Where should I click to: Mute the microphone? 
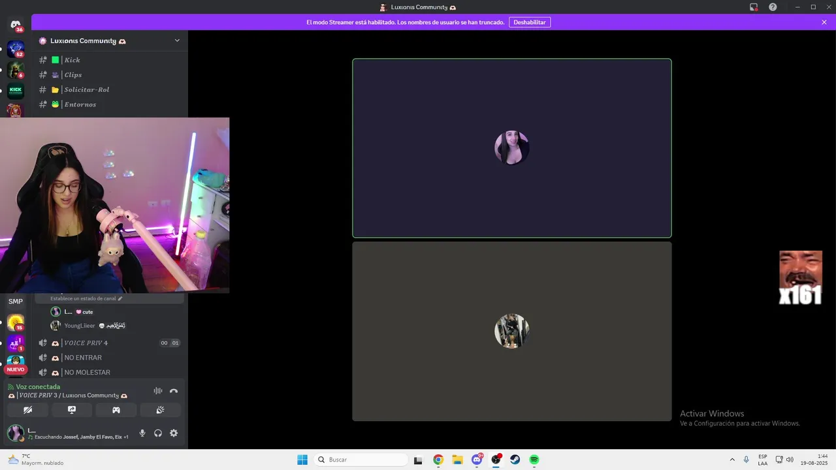pyautogui.click(x=142, y=433)
